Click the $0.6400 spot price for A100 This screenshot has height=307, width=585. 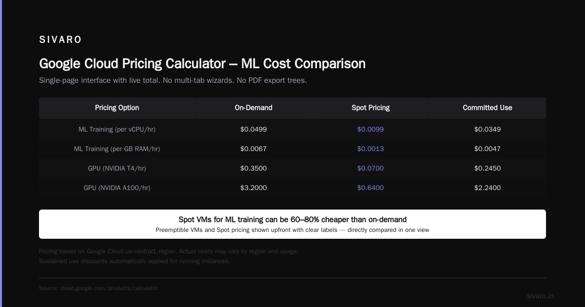point(370,188)
